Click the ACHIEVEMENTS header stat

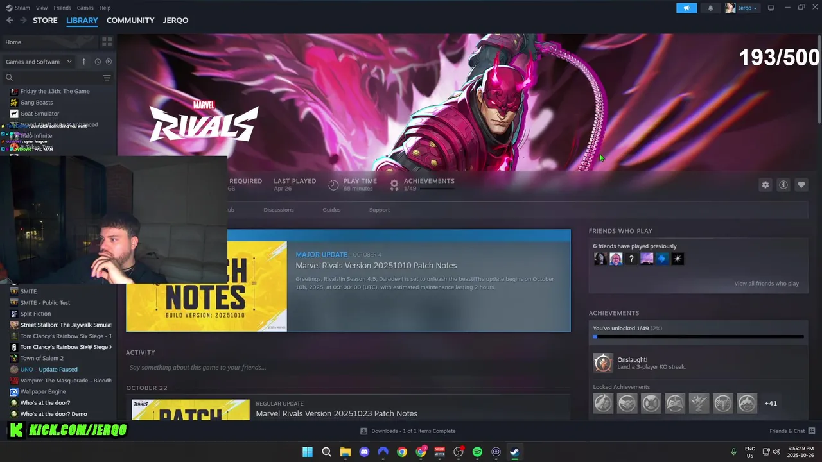(429, 181)
